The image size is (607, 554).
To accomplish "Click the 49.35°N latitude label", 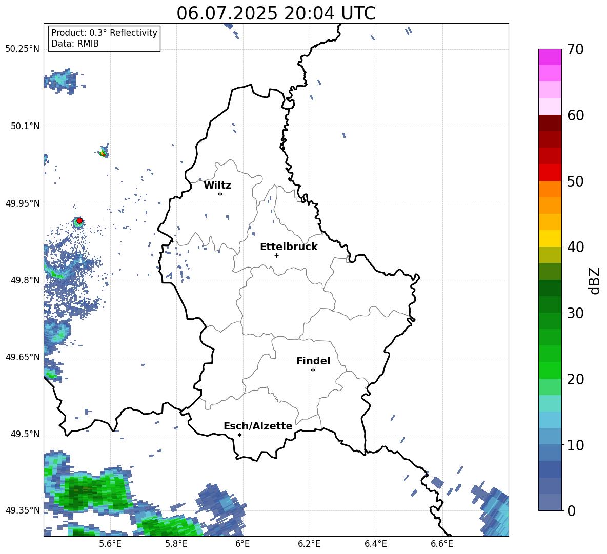I will click(23, 510).
